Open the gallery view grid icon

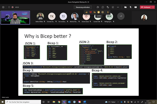(3, 7)
